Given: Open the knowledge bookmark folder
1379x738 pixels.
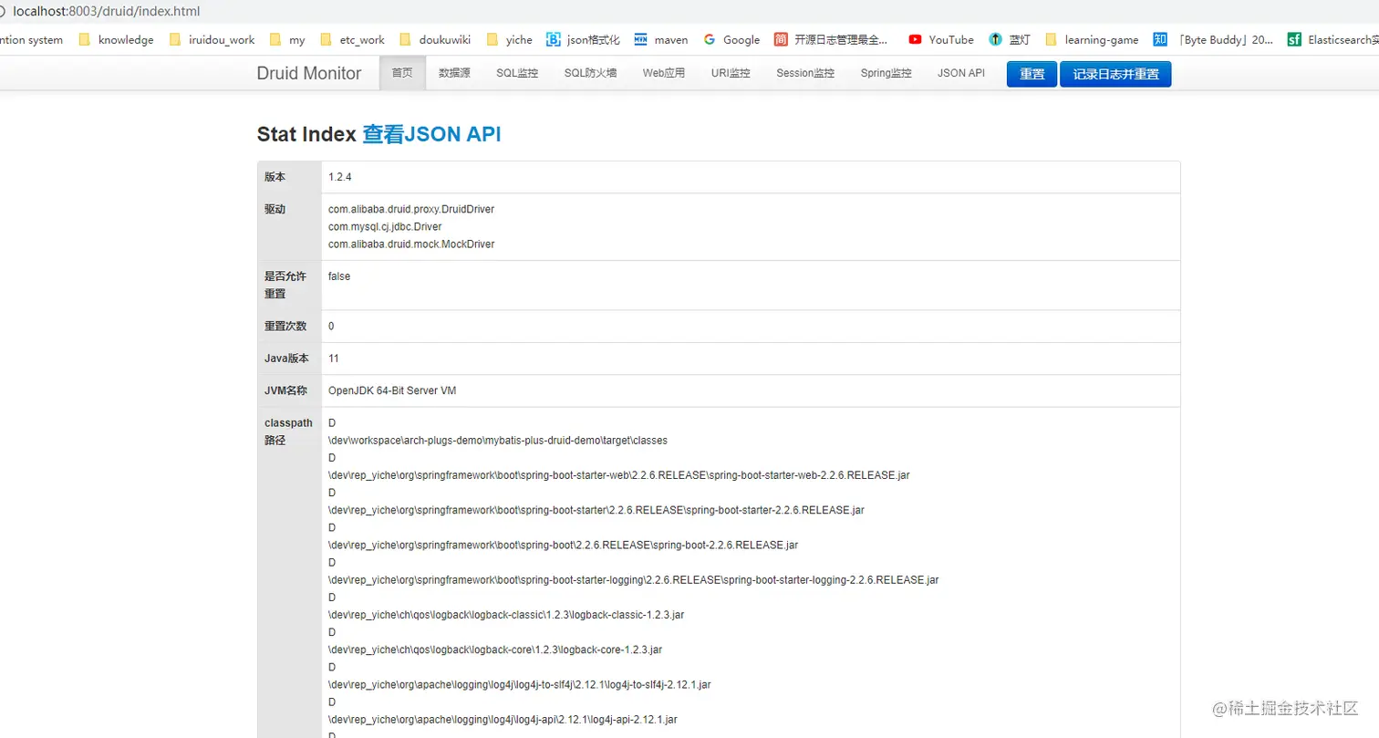Looking at the screenshot, I should pos(116,39).
